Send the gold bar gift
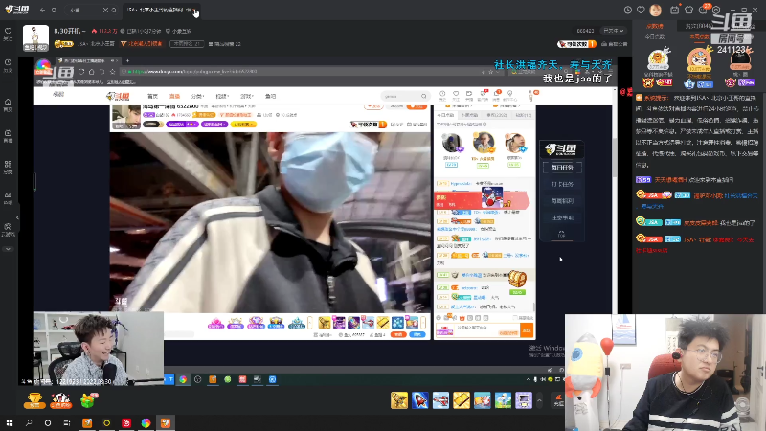Image resolution: width=766 pixels, height=431 pixels. [x=462, y=400]
